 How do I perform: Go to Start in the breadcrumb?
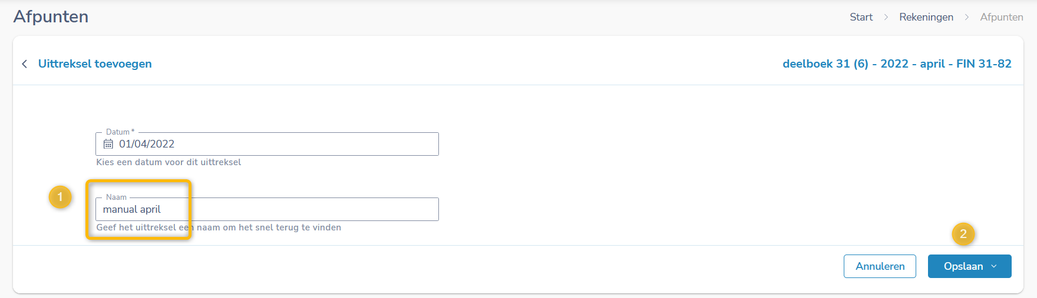tap(861, 17)
